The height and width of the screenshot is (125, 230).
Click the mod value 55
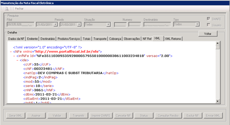[x=37, y=82]
